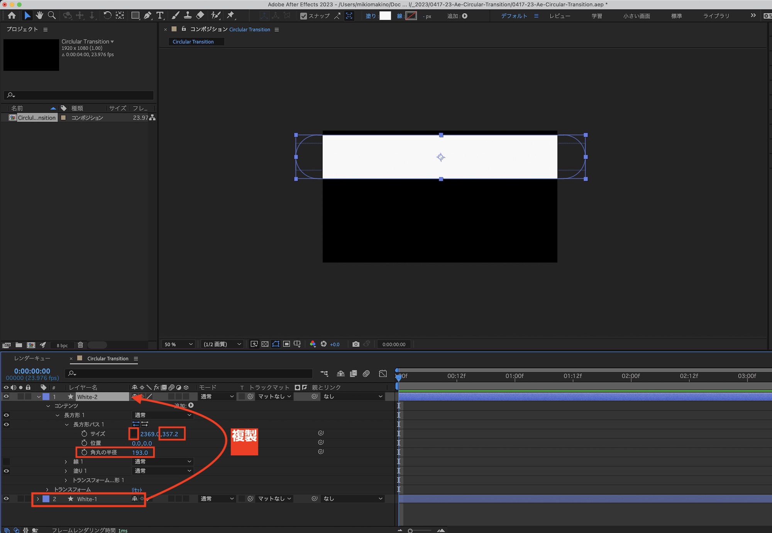
Task: Hide the White-2 layer visibility
Action: (6, 397)
